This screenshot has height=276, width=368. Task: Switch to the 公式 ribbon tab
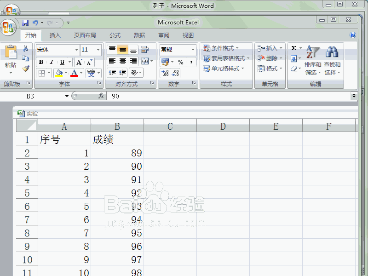pyautogui.click(x=115, y=35)
